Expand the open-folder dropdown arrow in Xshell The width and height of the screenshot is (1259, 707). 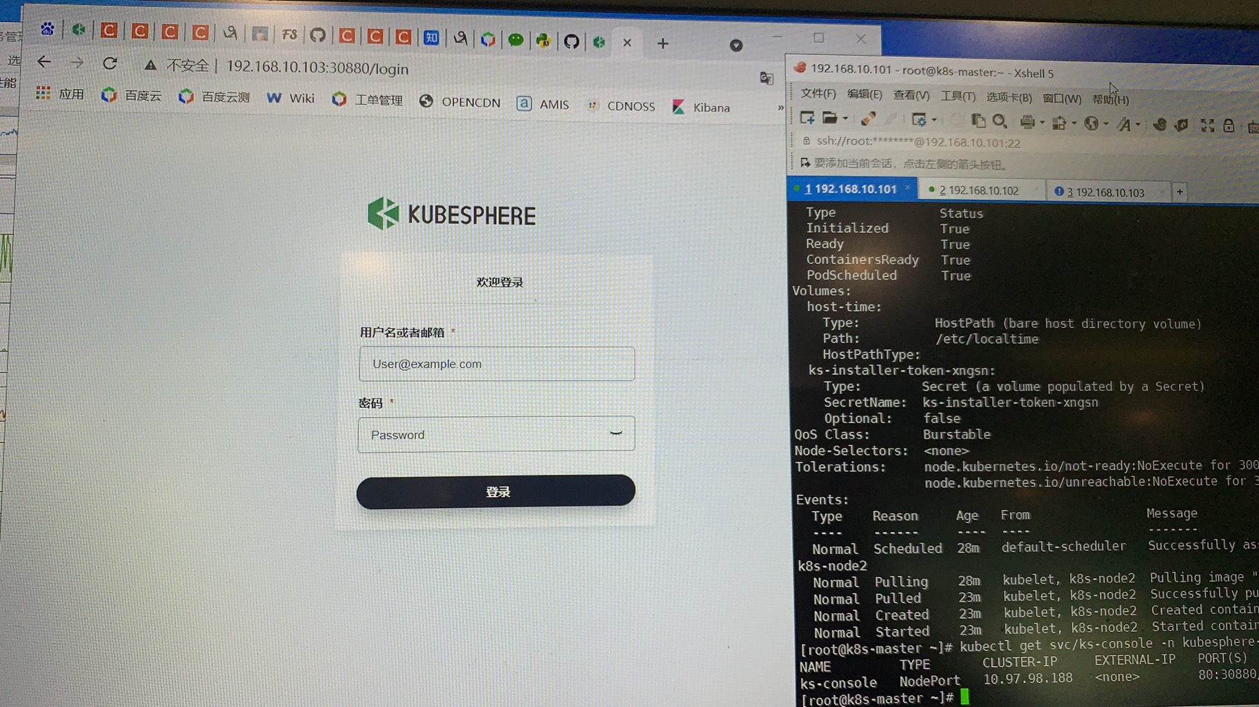click(845, 119)
